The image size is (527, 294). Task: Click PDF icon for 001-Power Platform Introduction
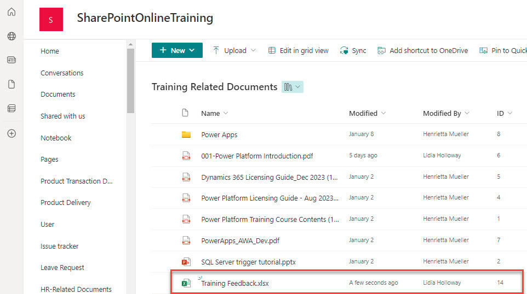tap(186, 156)
